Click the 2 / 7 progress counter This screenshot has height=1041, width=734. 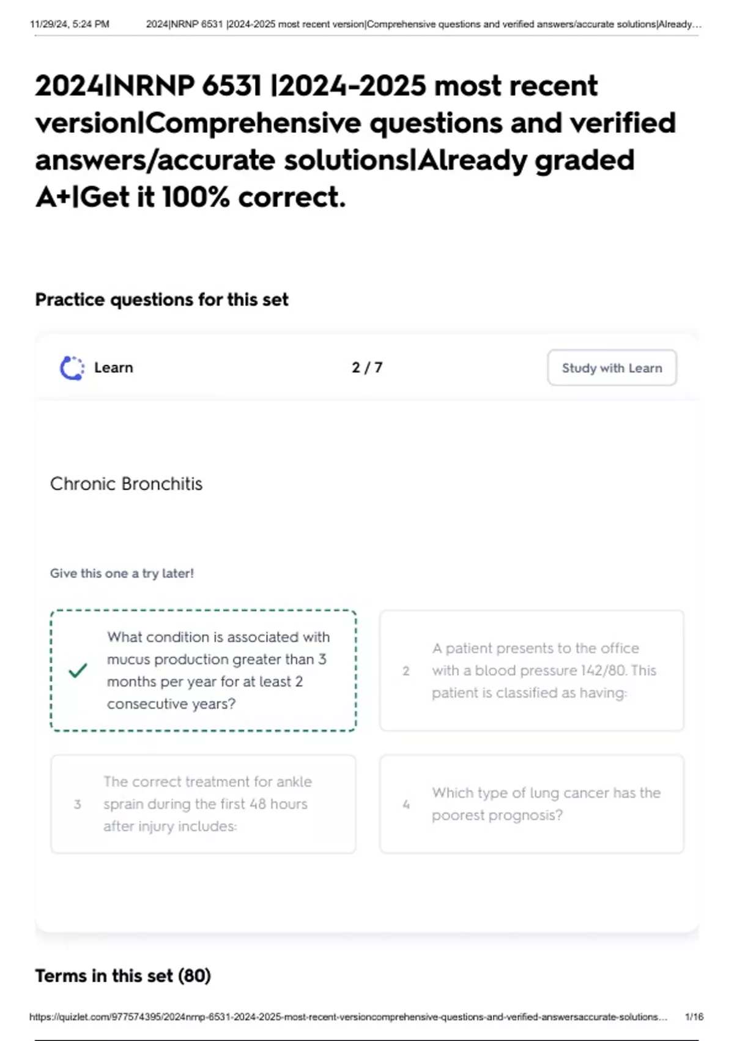[x=367, y=368]
